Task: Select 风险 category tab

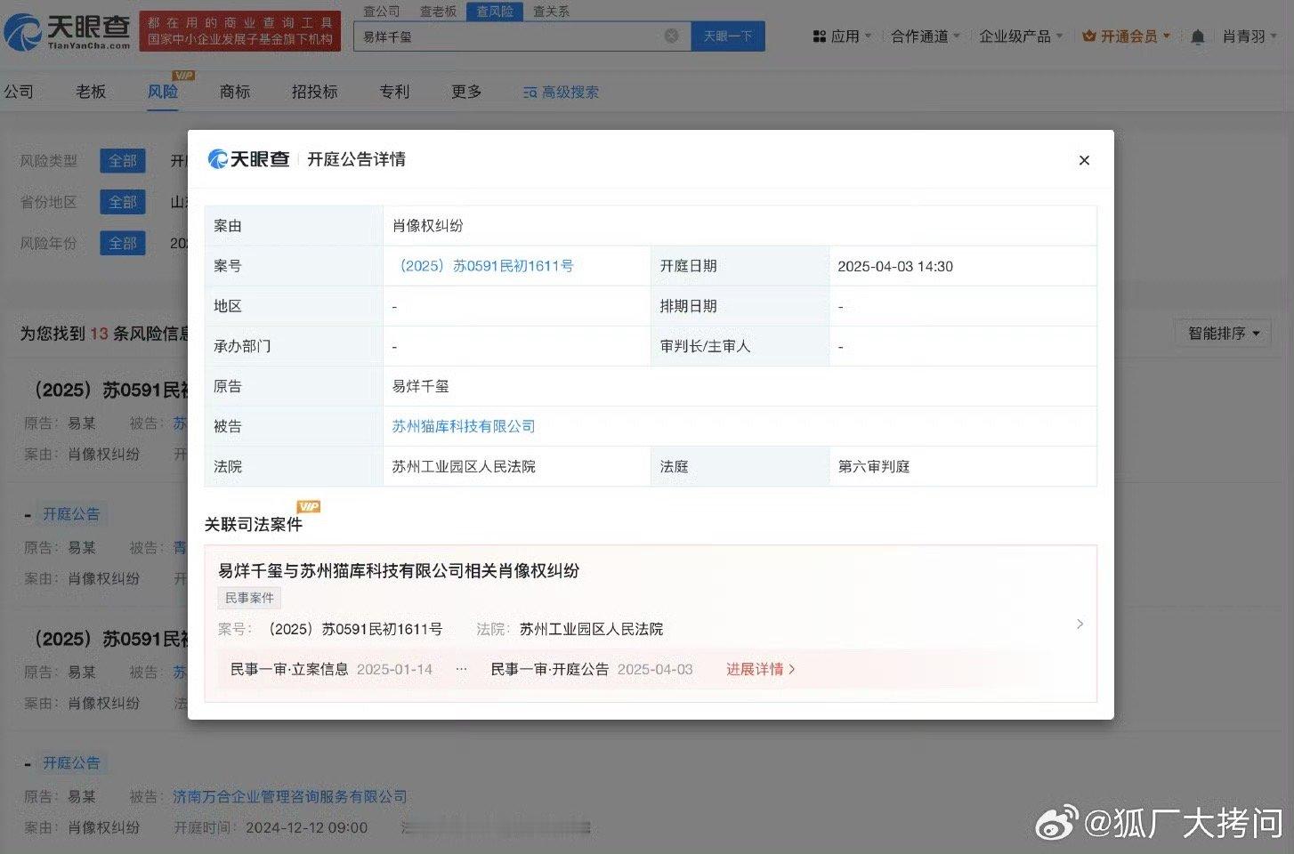Action: [x=163, y=92]
